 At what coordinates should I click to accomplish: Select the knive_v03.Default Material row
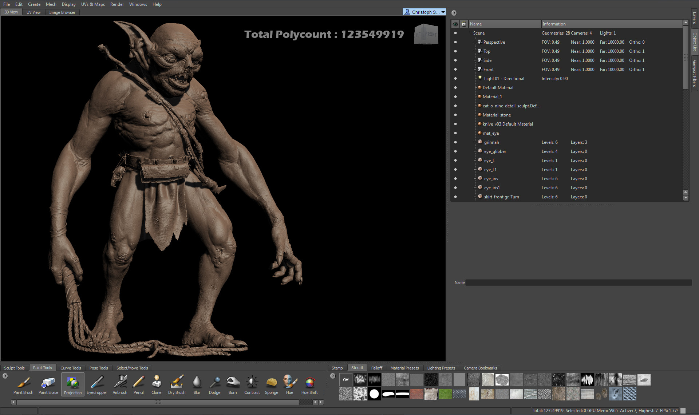(x=508, y=124)
